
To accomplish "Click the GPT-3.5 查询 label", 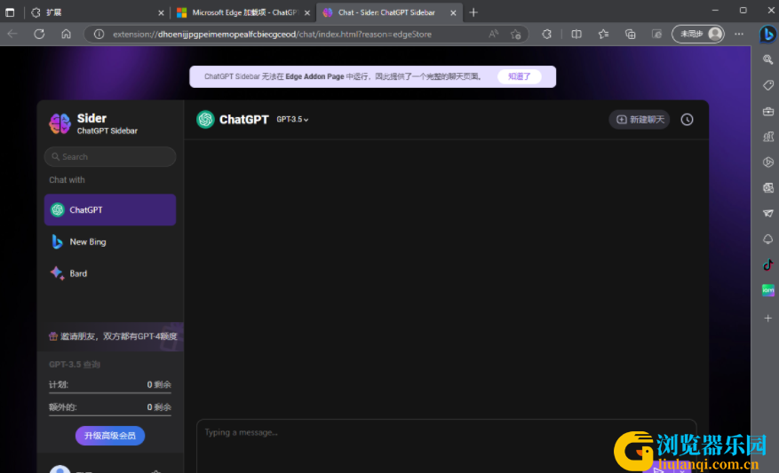I will tap(75, 365).
